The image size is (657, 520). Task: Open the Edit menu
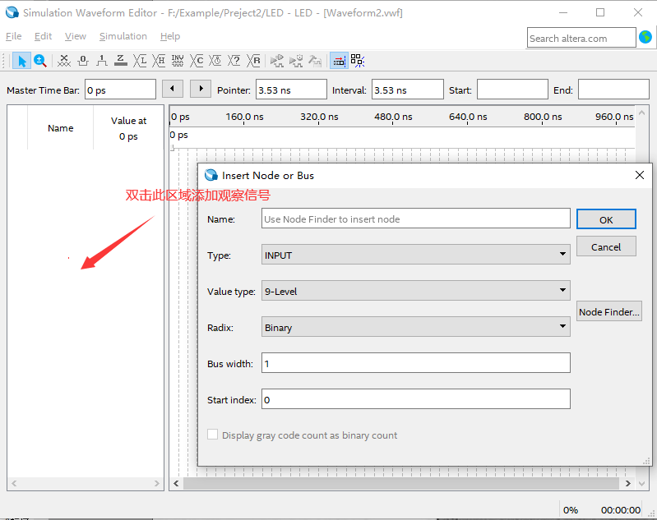pyautogui.click(x=43, y=36)
